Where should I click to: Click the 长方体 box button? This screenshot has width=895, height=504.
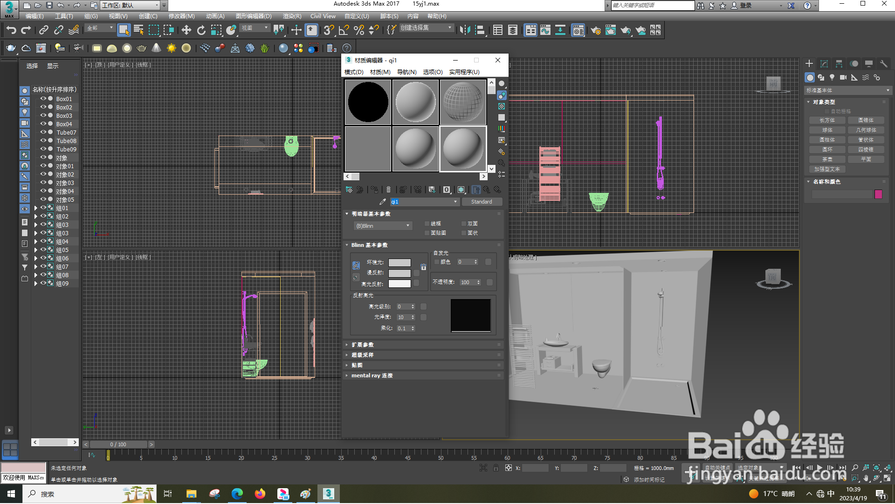827,120
